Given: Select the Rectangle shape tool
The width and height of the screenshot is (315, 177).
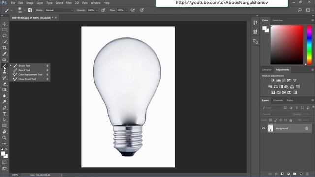Looking at the screenshot, I should pyautogui.click(x=4, y=126).
